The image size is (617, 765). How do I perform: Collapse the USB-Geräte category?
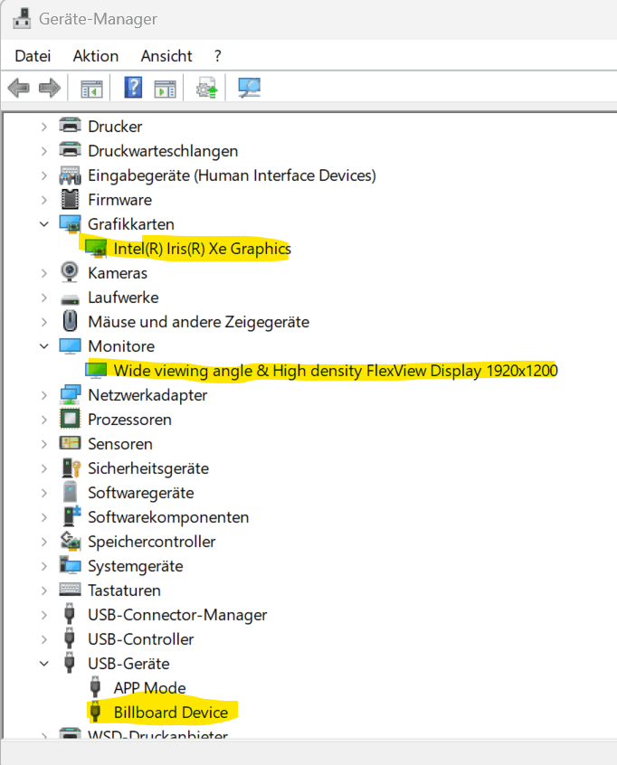point(44,664)
